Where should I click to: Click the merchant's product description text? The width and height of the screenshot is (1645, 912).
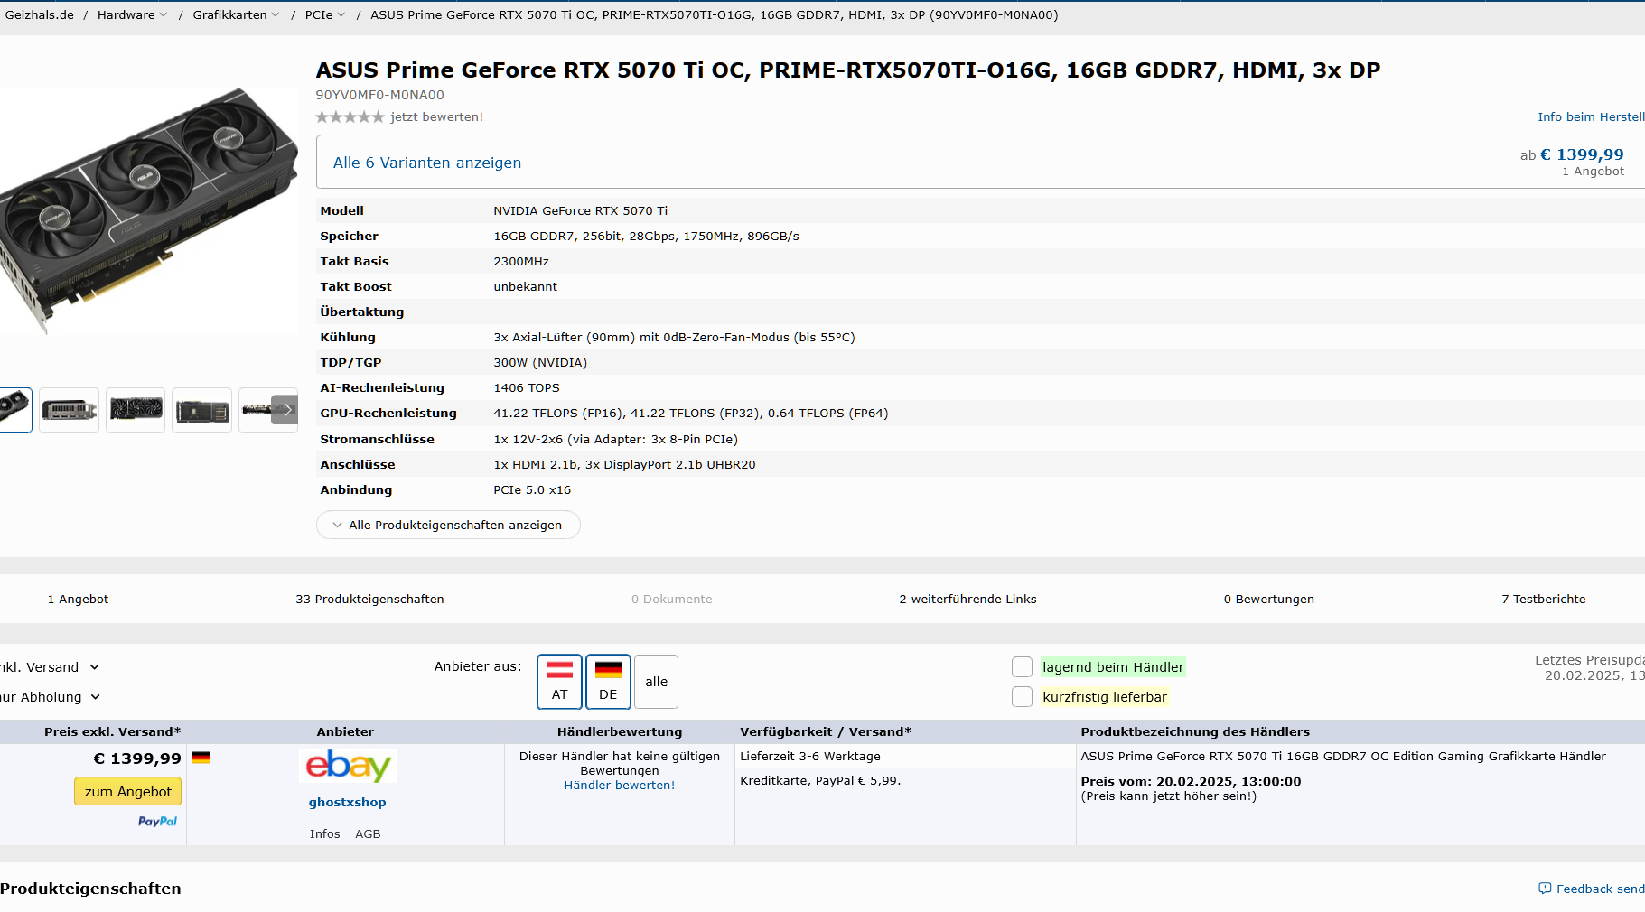pyautogui.click(x=1343, y=756)
